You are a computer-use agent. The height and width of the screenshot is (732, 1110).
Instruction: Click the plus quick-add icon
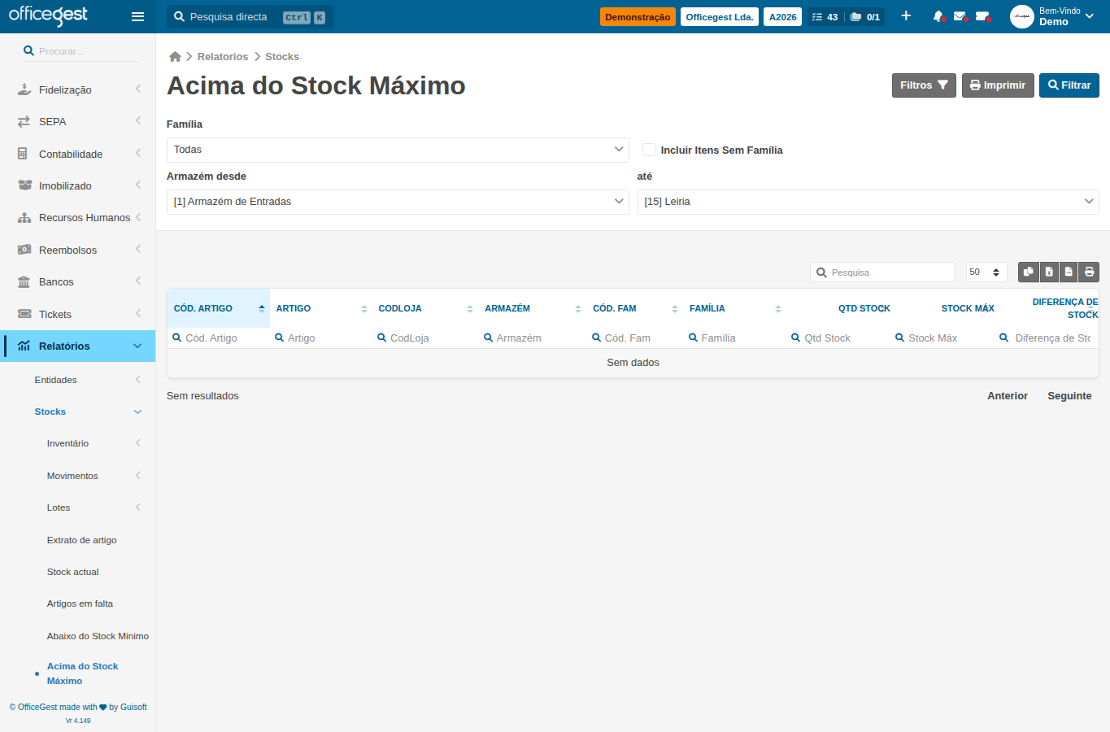click(906, 16)
